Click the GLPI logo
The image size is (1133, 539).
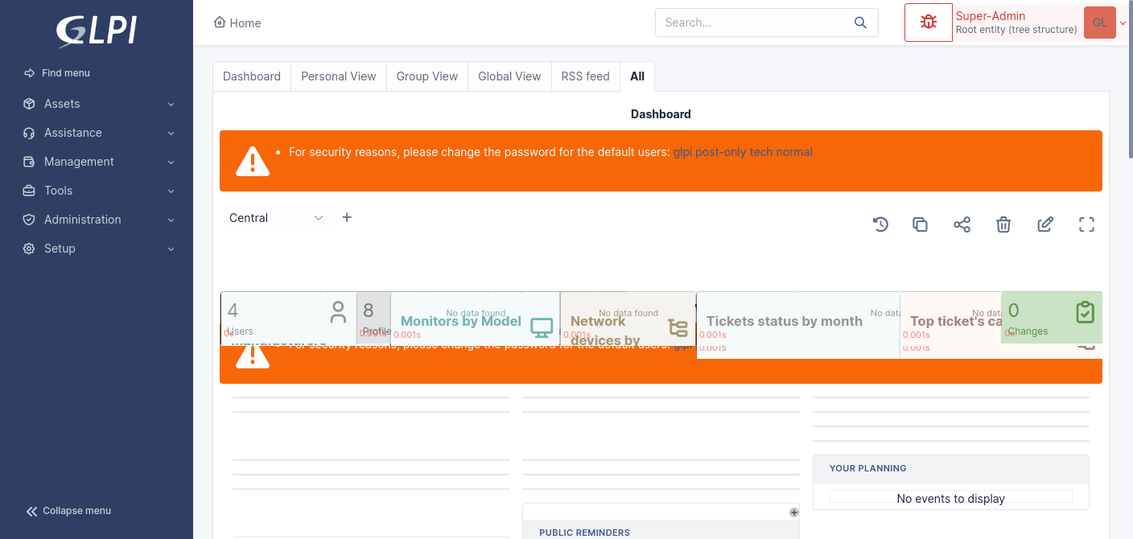[96, 31]
